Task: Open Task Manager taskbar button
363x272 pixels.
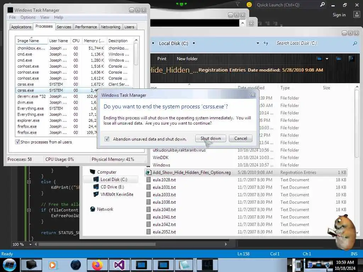Action: (x=207, y=265)
